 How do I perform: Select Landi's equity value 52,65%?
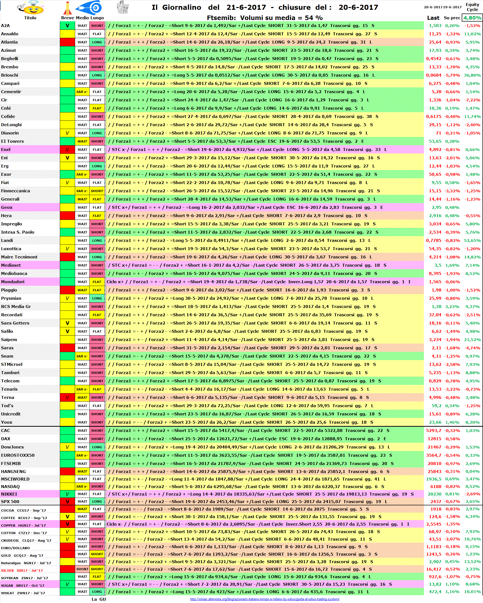[472, 241]
